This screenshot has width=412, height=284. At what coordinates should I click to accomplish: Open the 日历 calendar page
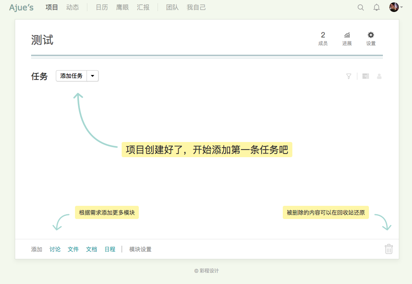click(x=102, y=7)
